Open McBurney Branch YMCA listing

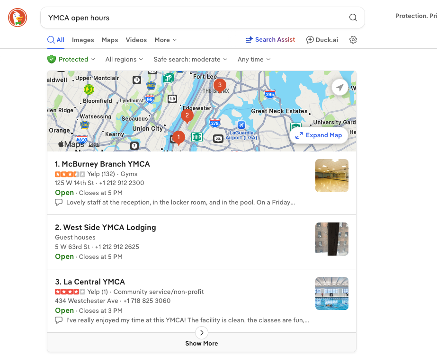pos(102,164)
